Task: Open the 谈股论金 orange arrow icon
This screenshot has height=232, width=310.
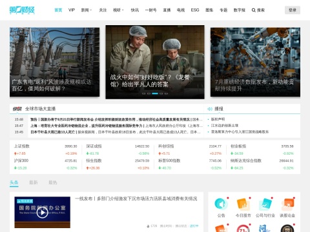Action: pos(287,204)
